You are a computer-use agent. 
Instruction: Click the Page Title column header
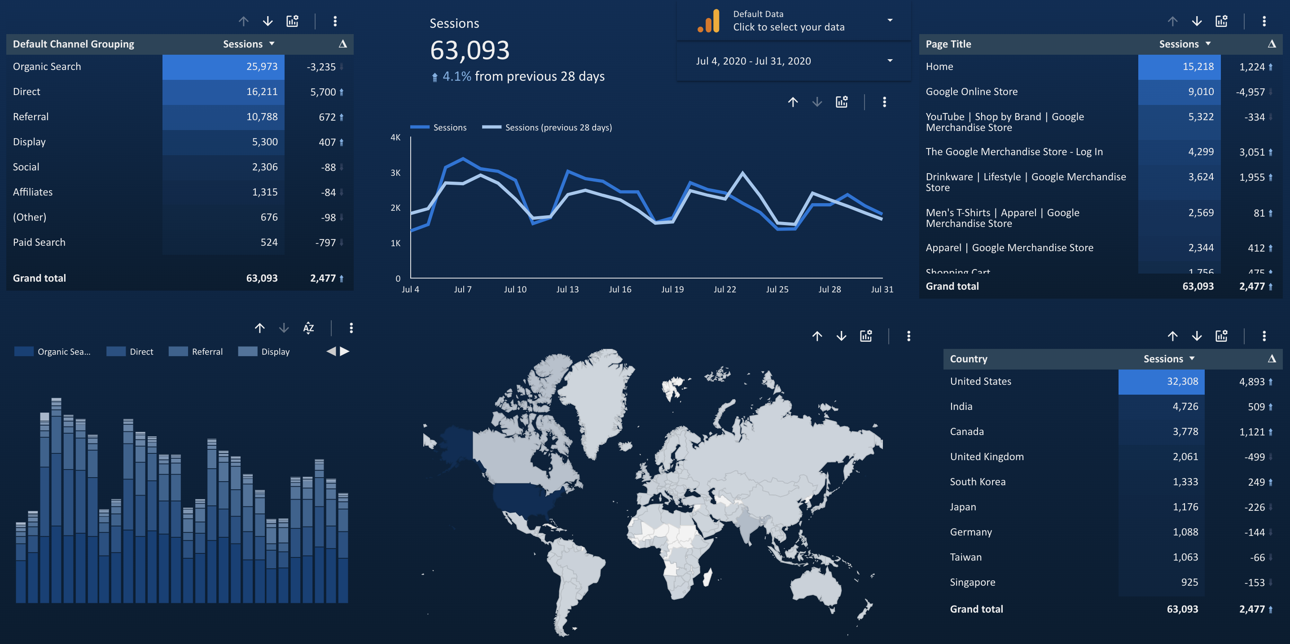(948, 44)
